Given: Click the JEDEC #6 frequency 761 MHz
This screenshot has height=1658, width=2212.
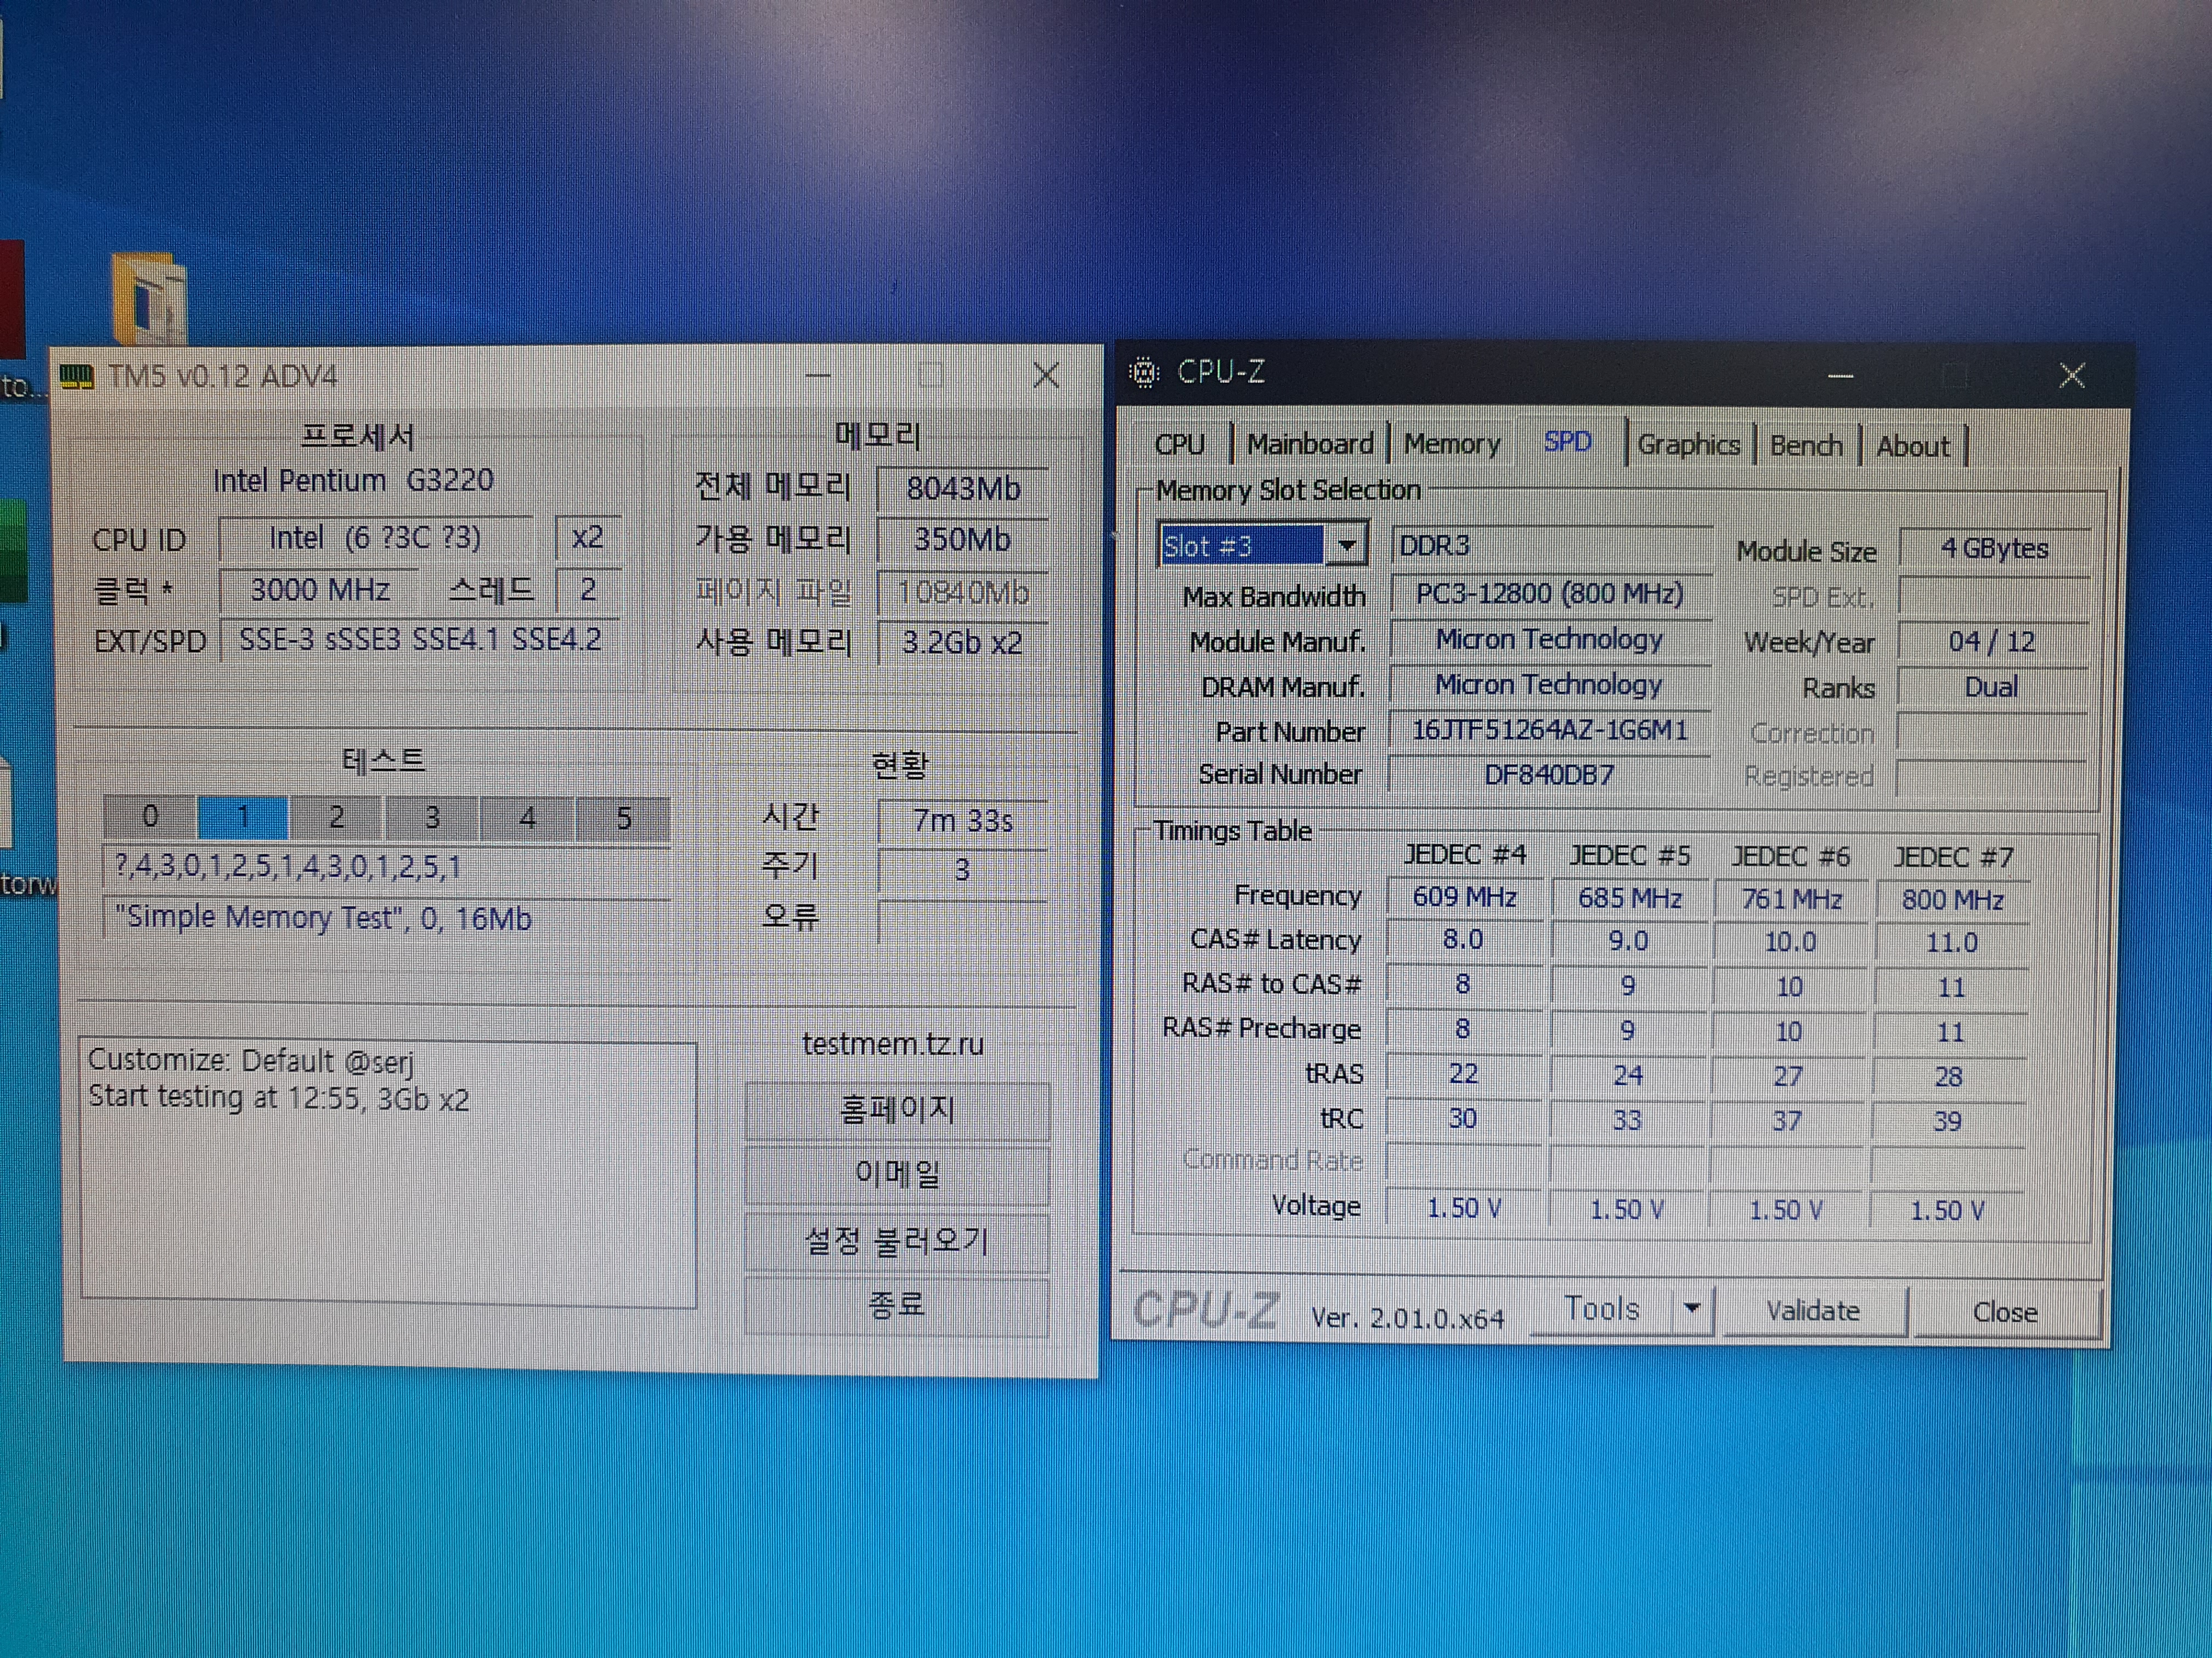Looking at the screenshot, I should [1791, 900].
